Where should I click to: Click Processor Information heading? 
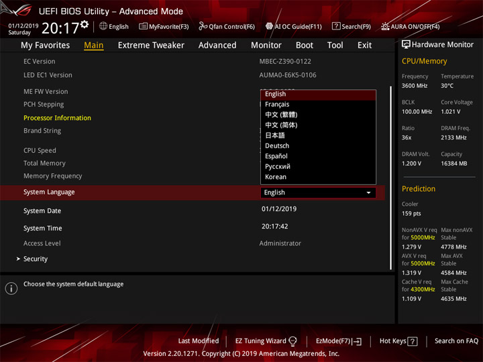click(x=57, y=118)
